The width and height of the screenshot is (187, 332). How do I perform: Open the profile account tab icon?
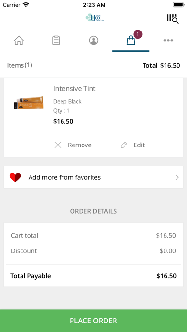tap(93, 41)
